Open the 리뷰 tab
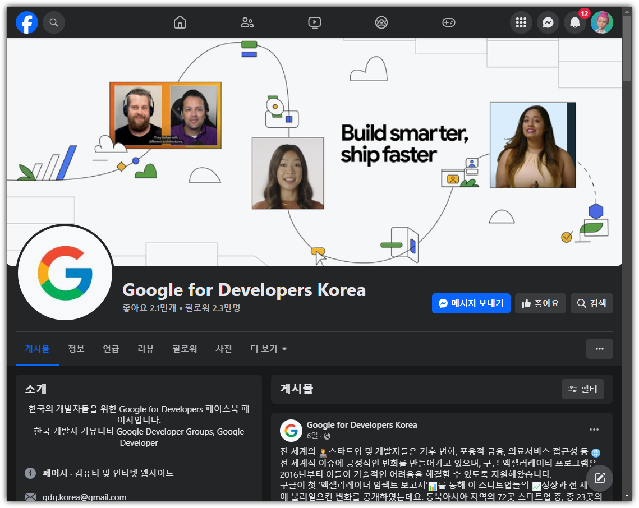 click(145, 349)
